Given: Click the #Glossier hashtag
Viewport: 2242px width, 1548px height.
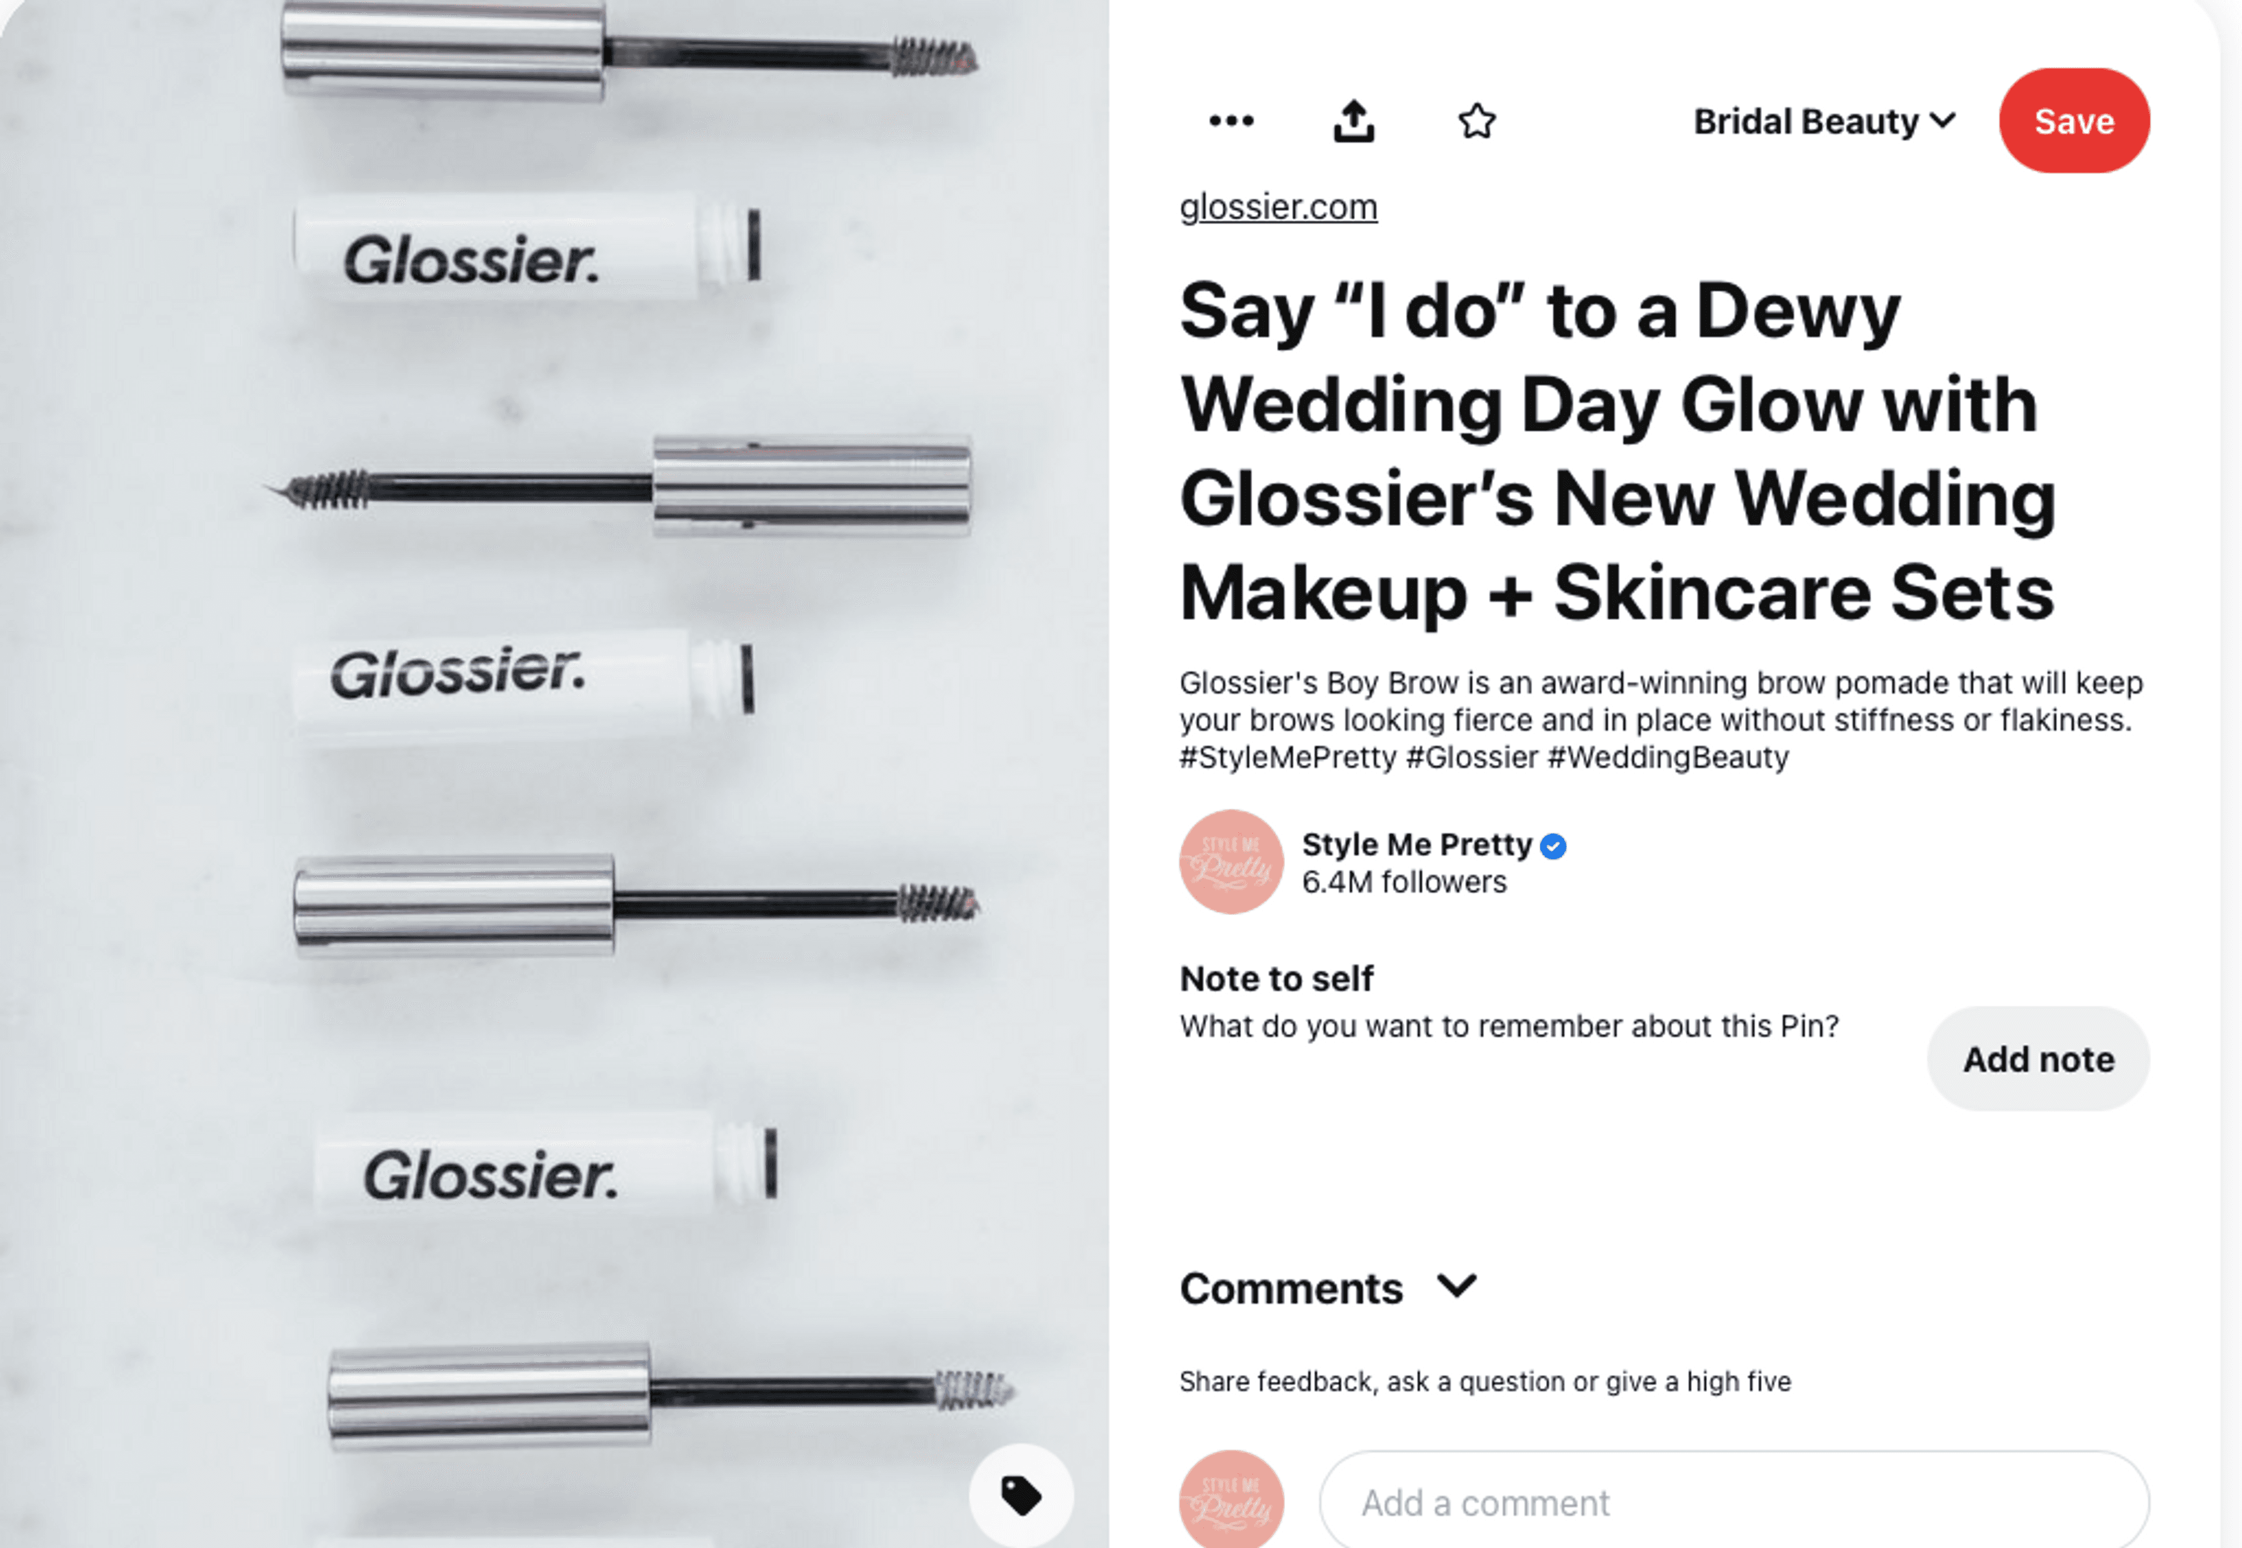Looking at the screenshot, I should coord(1472,756).
